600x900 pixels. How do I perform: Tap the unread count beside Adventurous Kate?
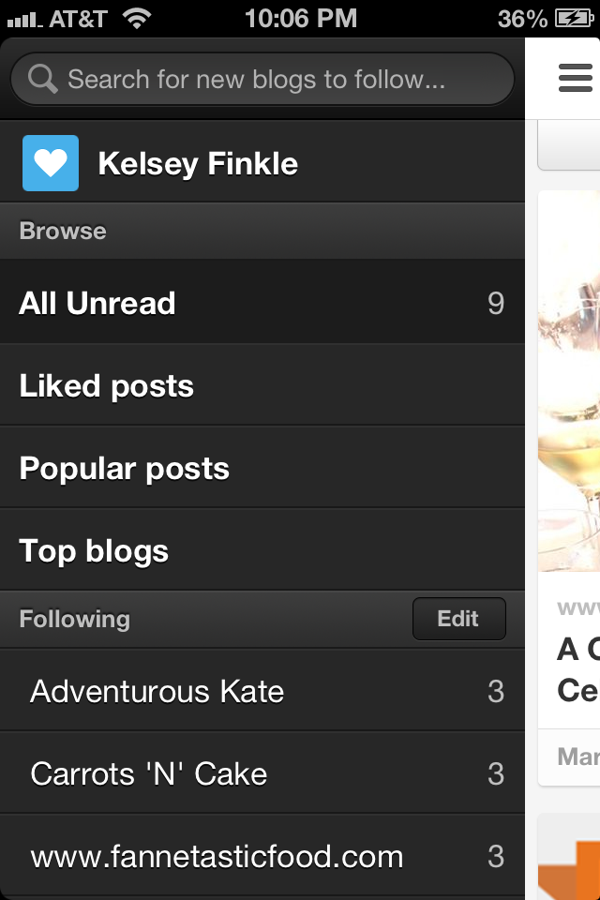[496, 692]
